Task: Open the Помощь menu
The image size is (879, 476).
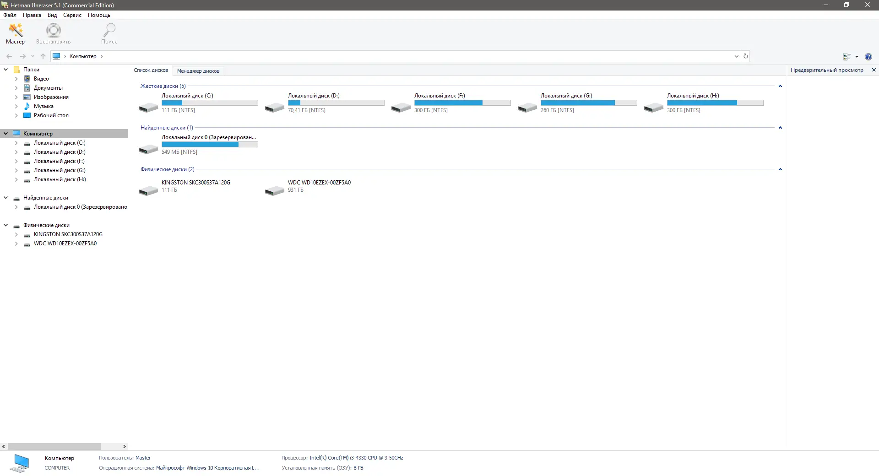Action: (99, 15)
